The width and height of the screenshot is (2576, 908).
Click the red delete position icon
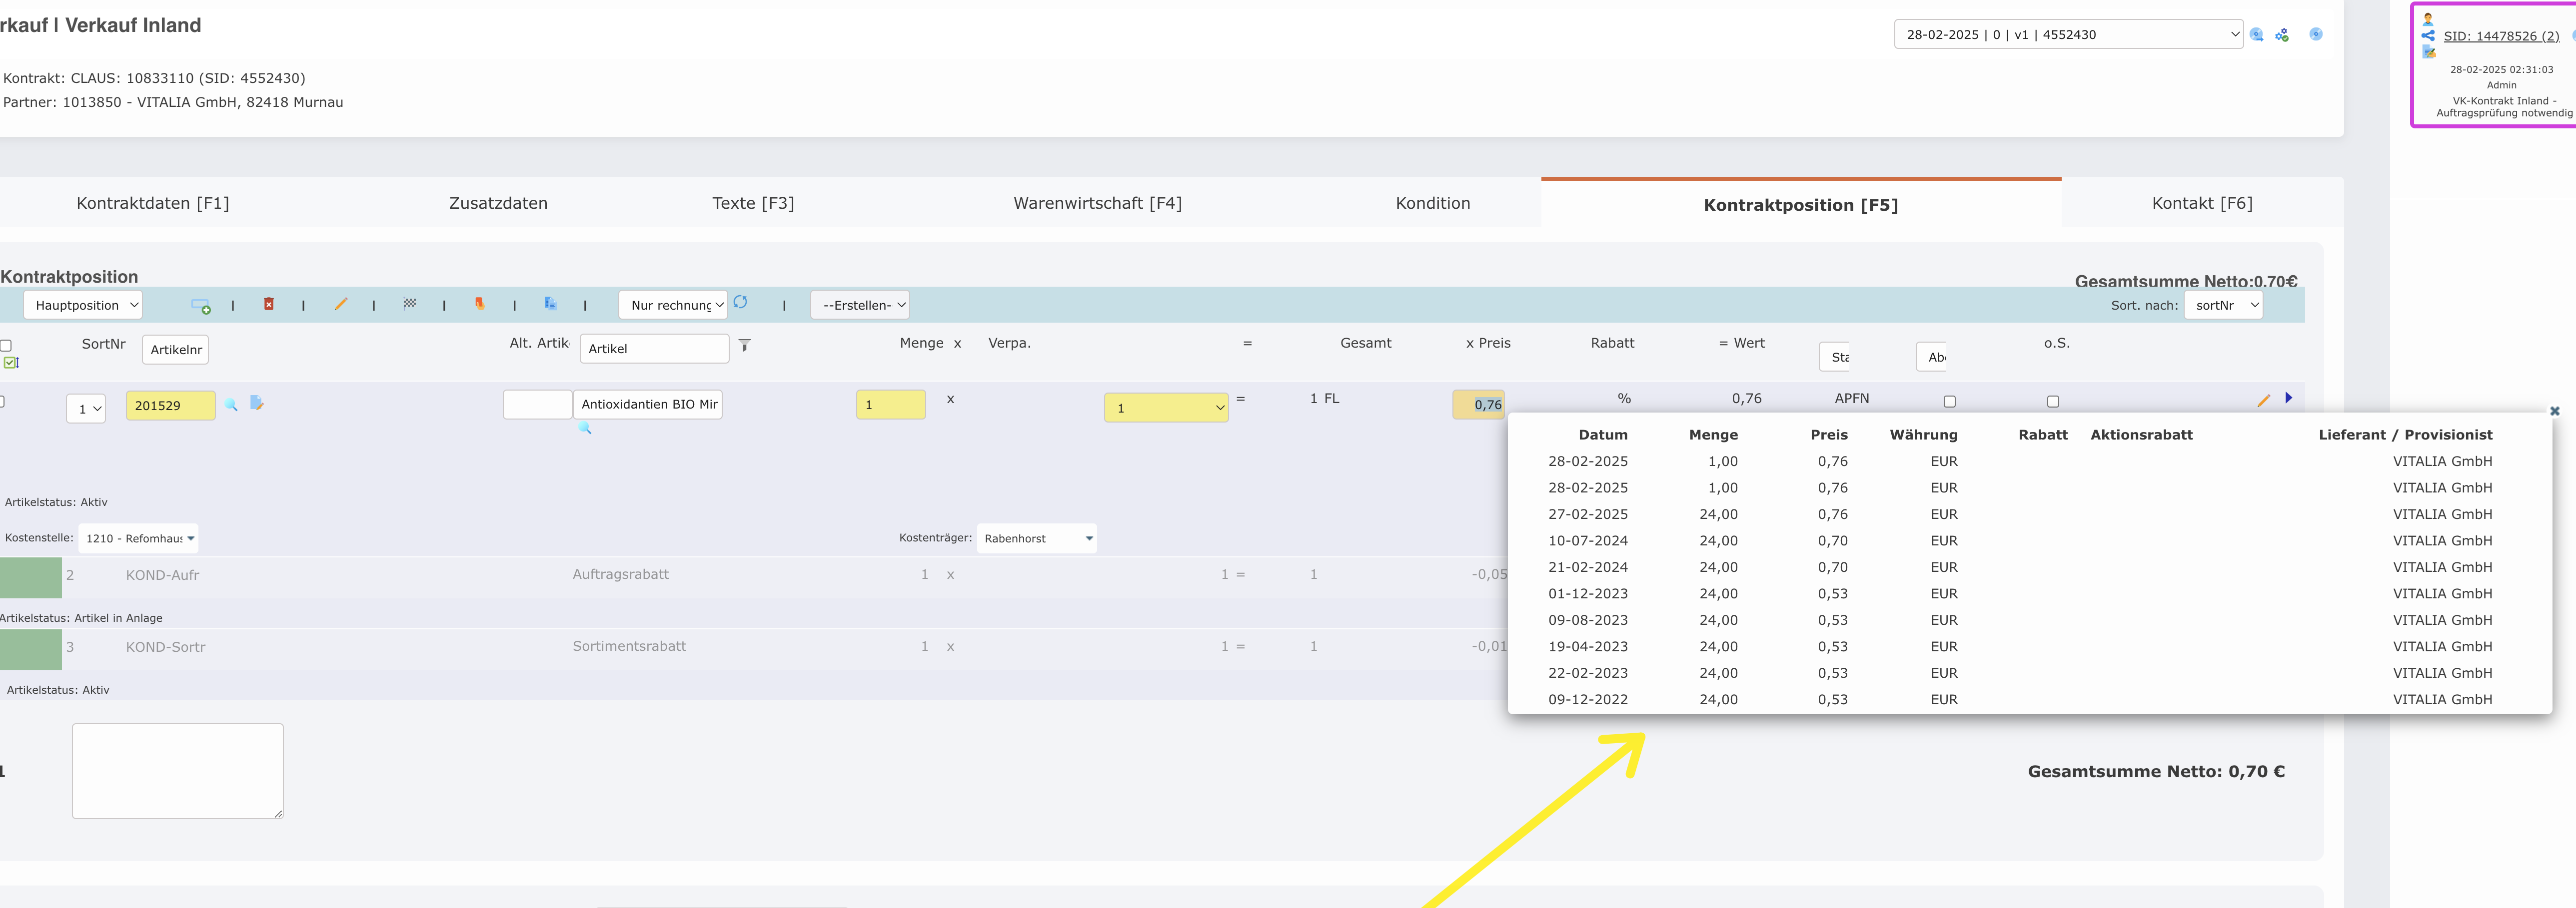[269, 304]
